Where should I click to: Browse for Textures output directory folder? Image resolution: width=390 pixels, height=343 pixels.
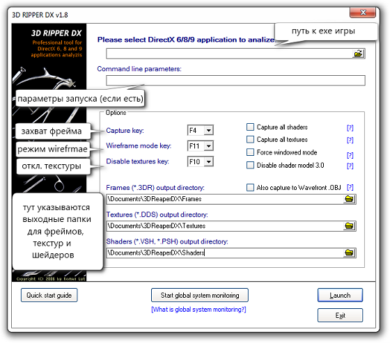pos(349,225)
